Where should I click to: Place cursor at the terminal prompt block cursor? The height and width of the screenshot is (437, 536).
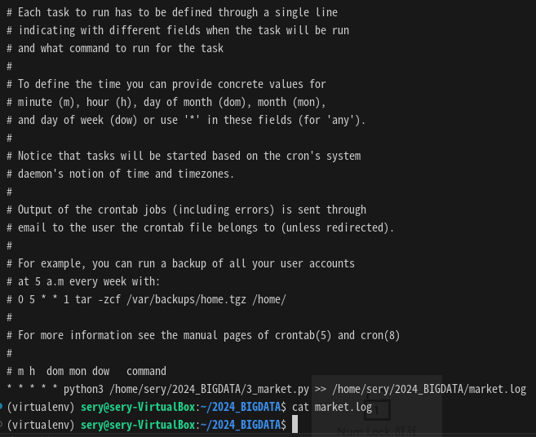pyautogui.click(x=296, y=425)
